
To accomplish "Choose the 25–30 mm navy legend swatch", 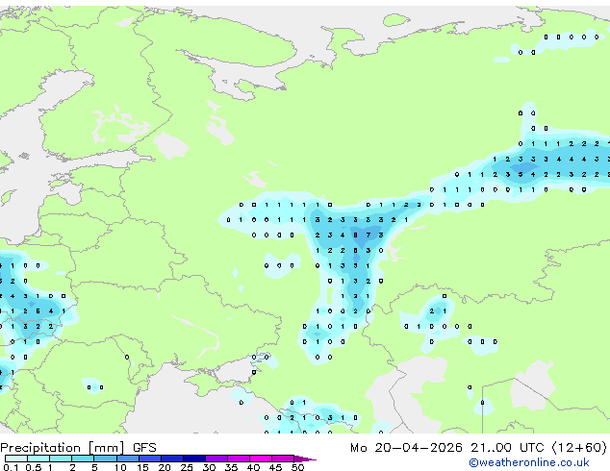I will 193,459.
